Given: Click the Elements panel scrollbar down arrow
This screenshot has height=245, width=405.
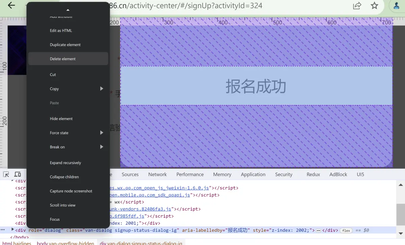Looking at the screenshot, I should coord(401,233).
